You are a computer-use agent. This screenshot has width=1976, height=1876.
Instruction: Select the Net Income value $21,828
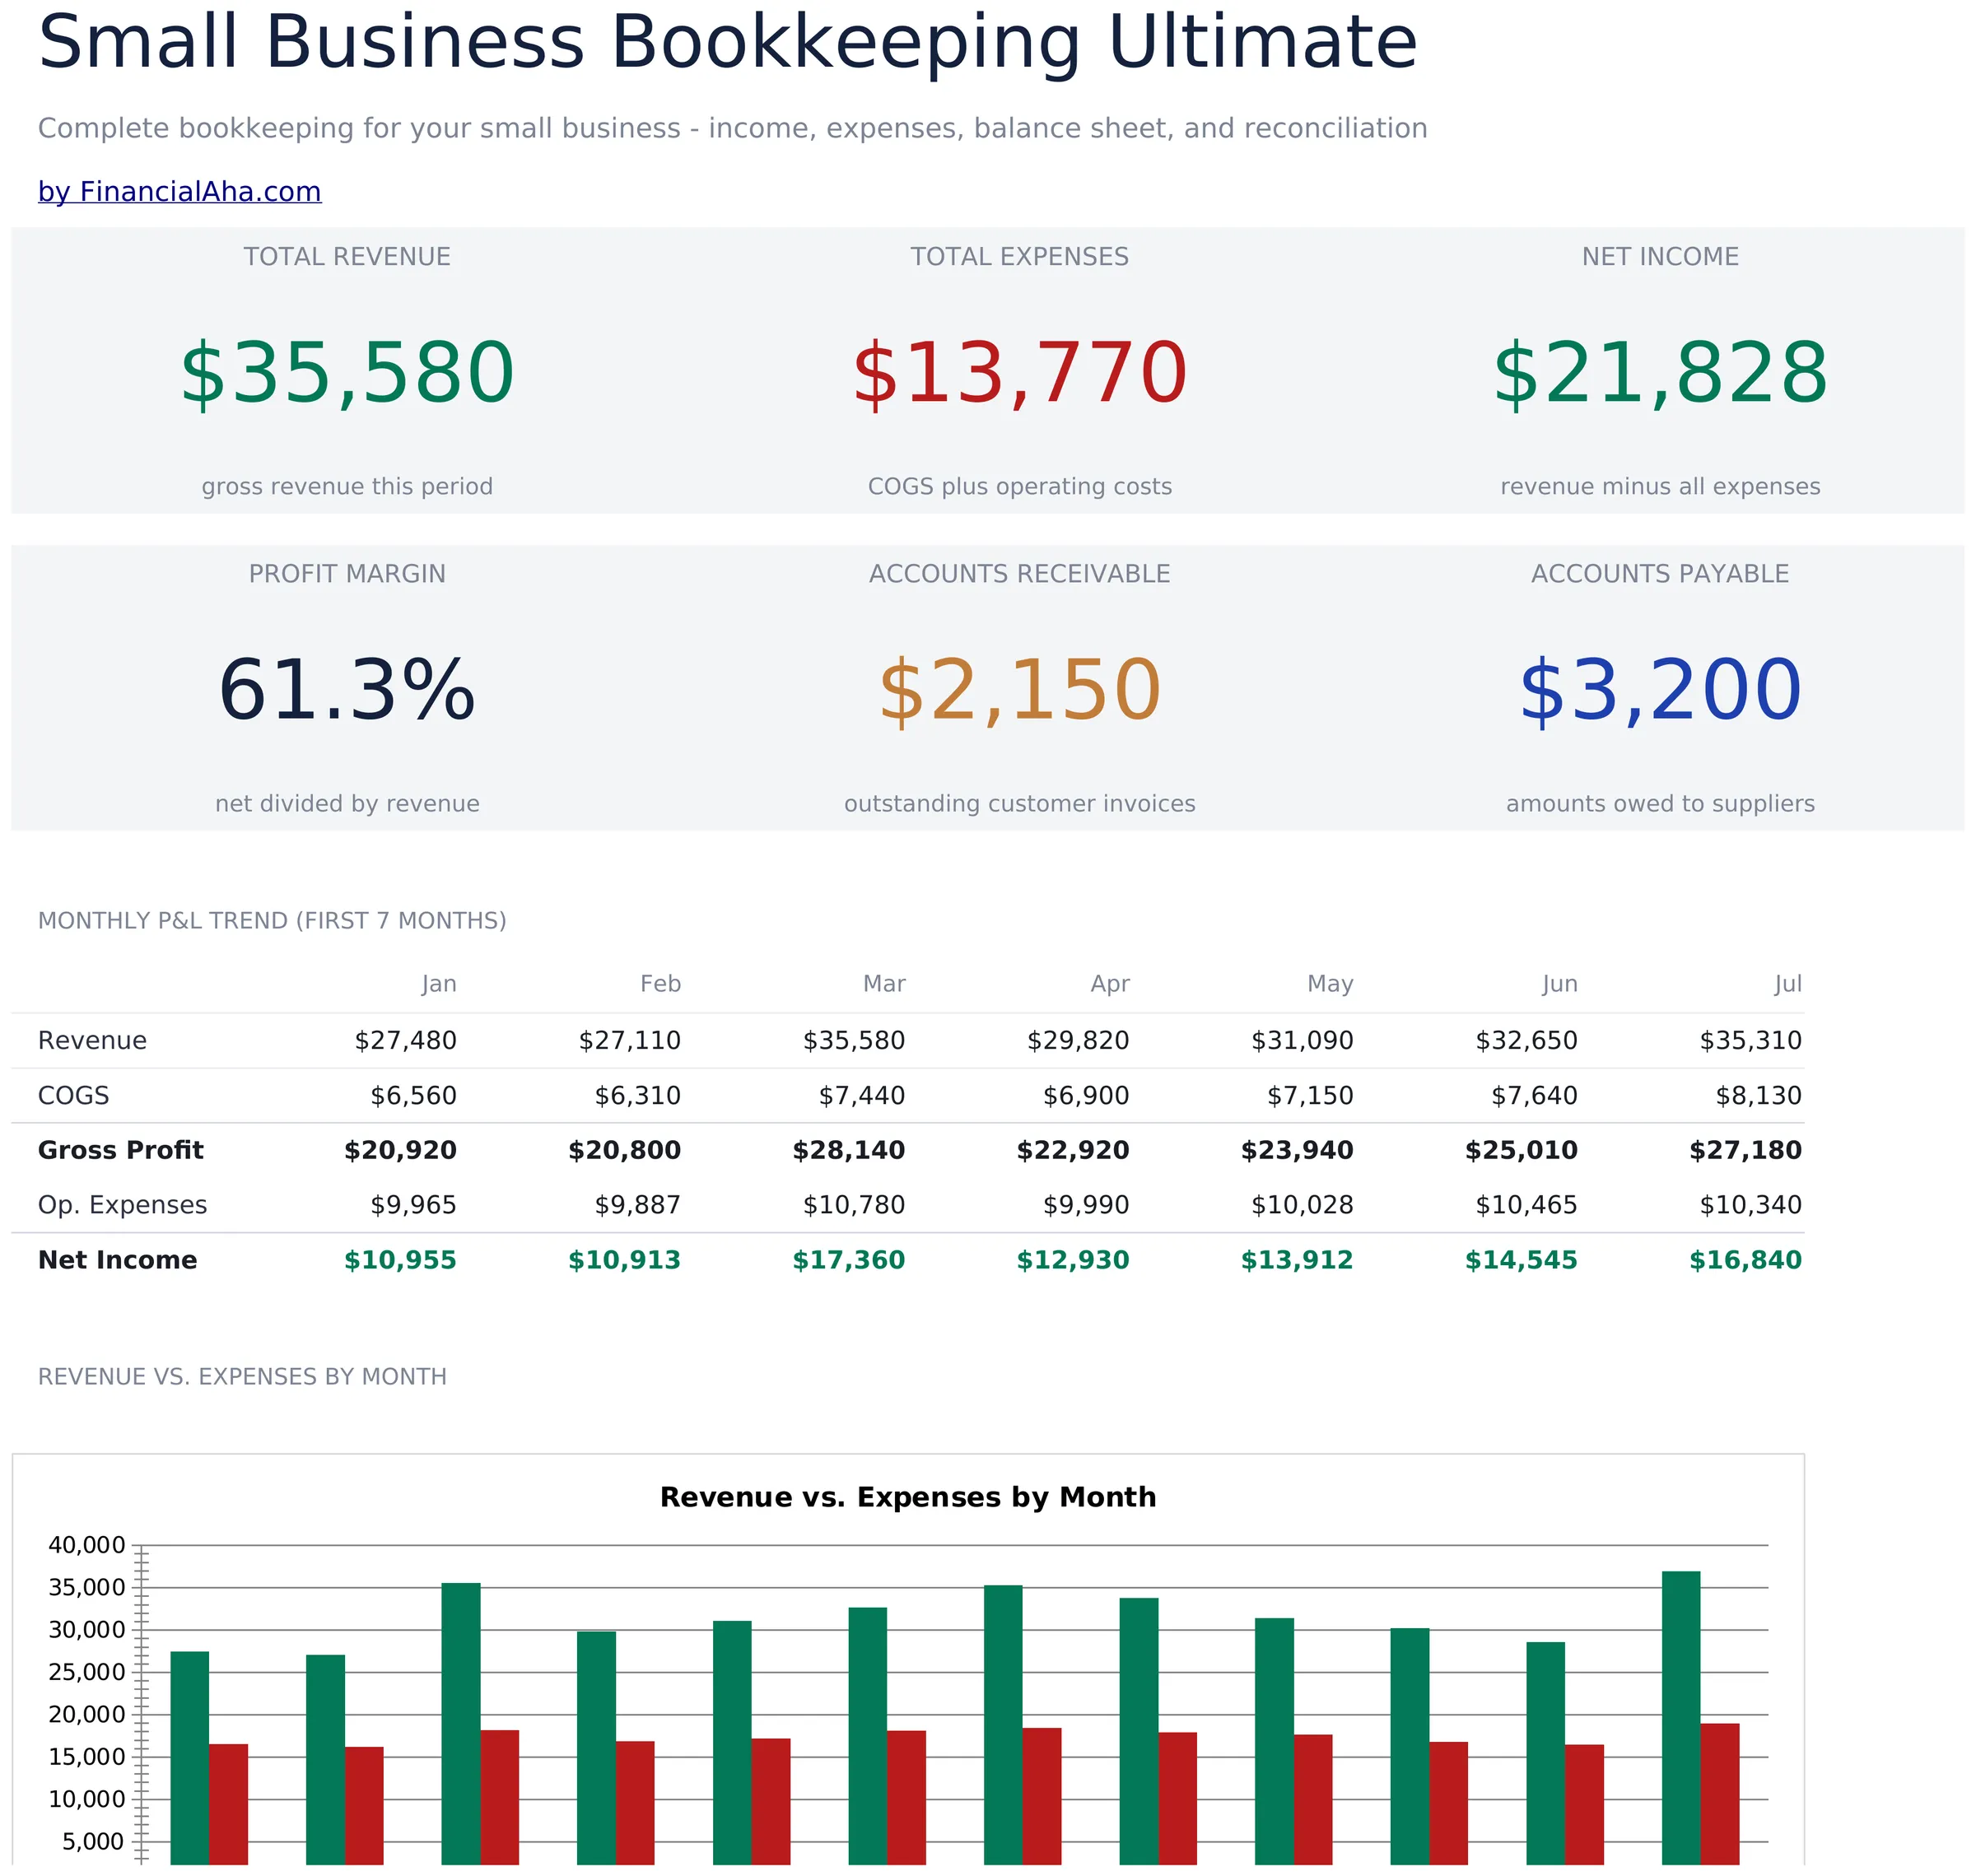point(1660,373)
